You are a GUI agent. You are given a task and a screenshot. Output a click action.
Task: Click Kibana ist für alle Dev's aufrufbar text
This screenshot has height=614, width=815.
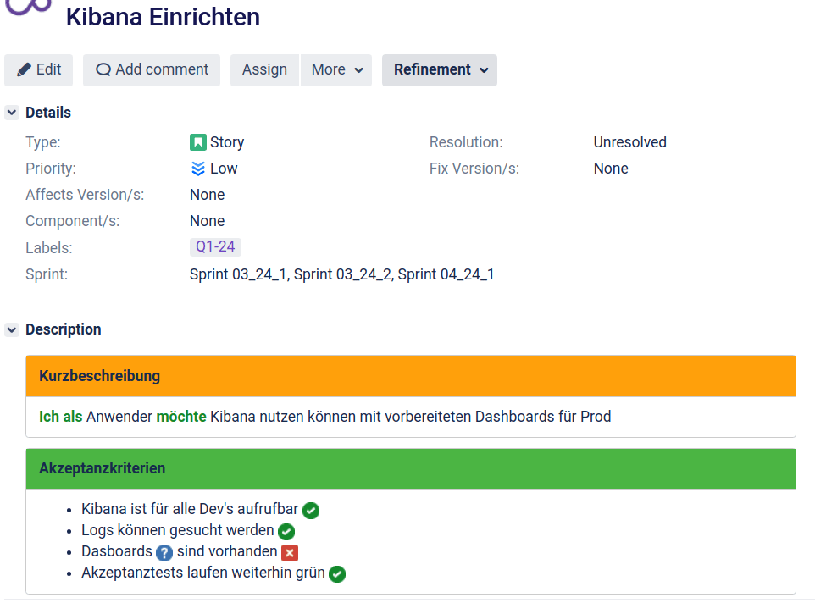point(190,509)
